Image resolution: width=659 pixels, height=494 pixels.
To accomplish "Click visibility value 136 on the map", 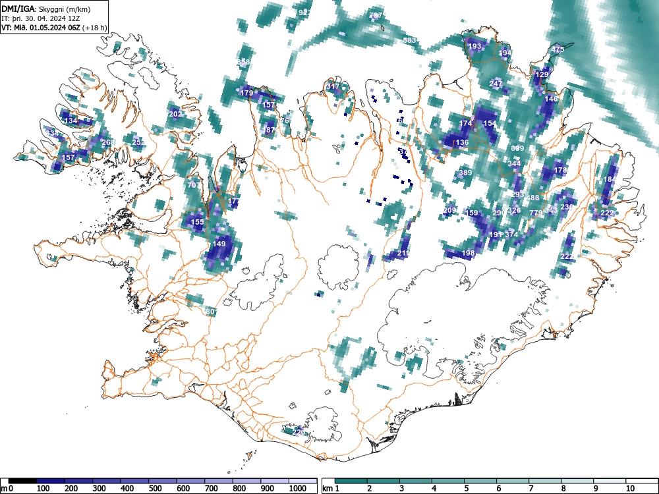I will [462, 142].
